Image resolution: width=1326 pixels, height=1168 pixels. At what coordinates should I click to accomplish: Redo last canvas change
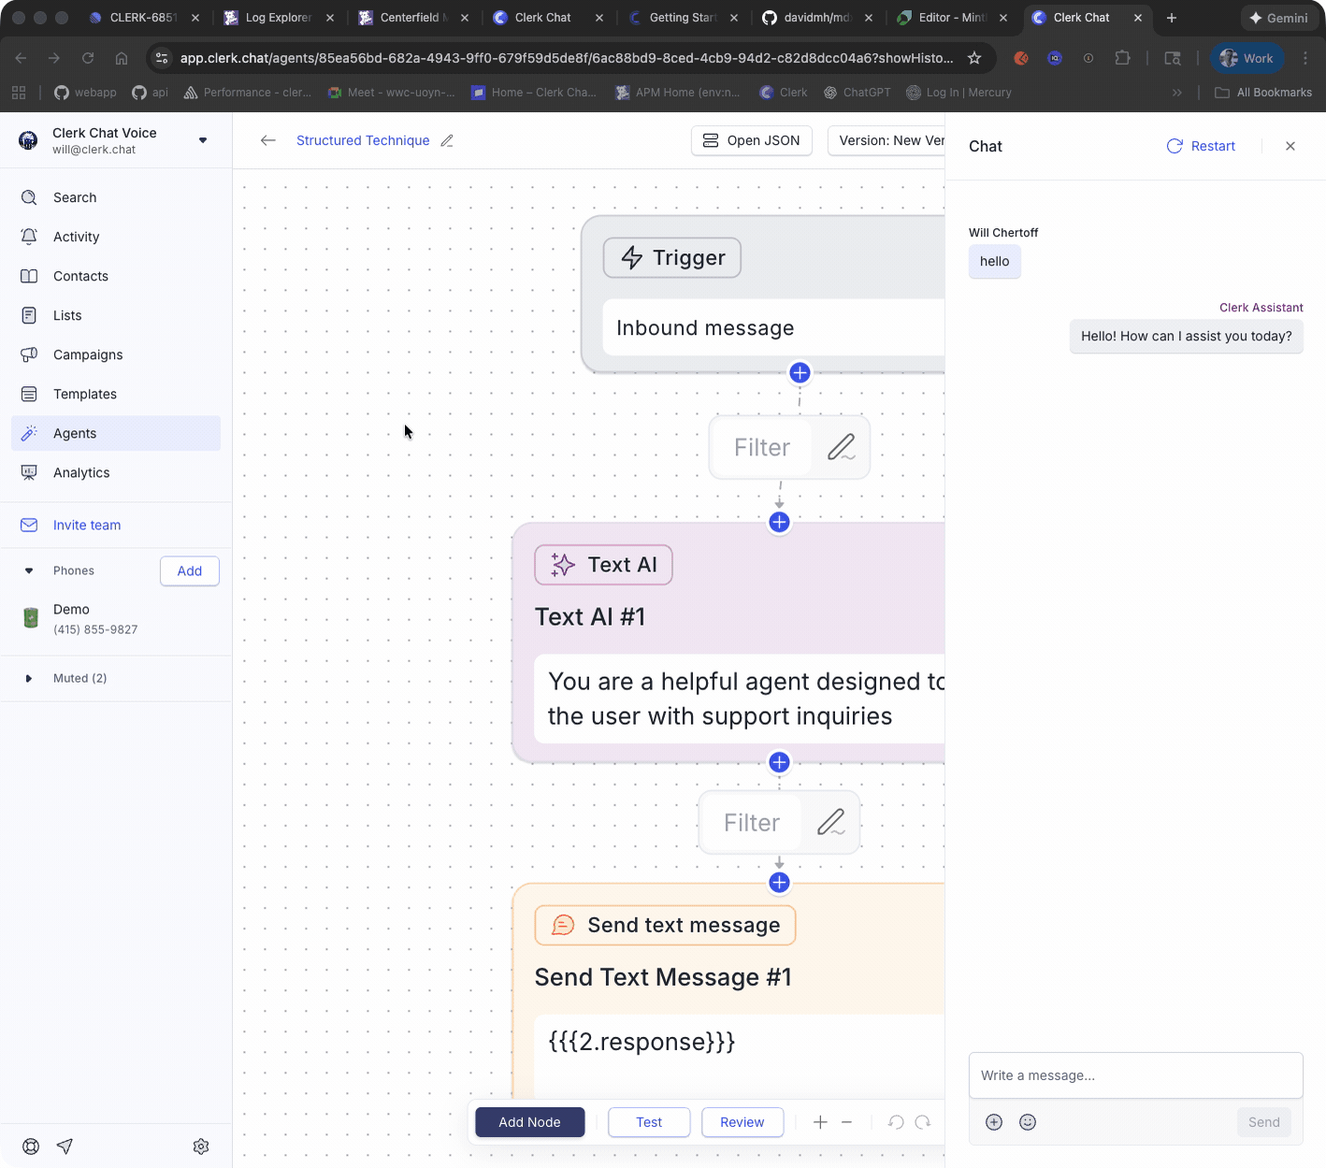[x=923, y=1122]
